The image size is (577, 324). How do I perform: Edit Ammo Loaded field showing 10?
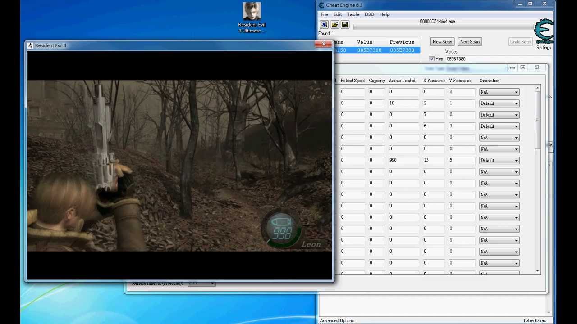pyautogui.click(x=403, y=103)
